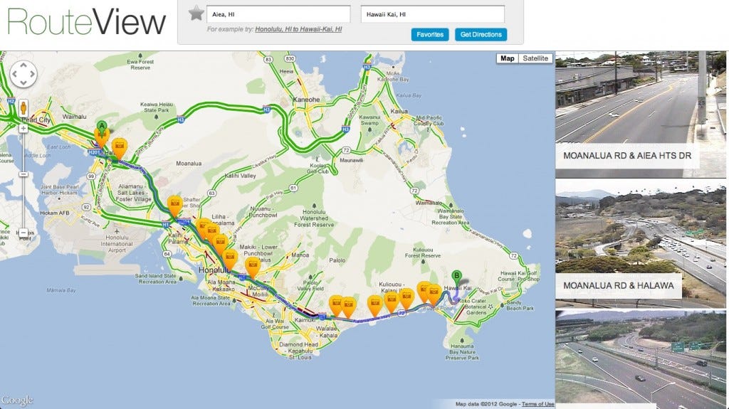Click the Honolulu International Airport label

click(117, 243)
